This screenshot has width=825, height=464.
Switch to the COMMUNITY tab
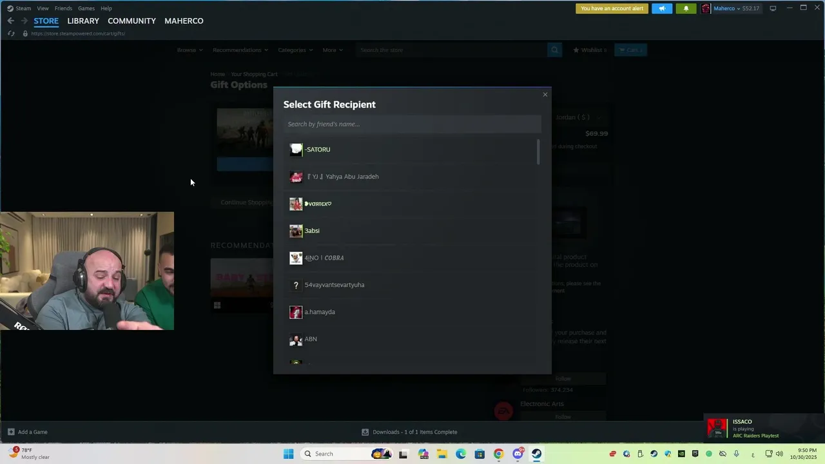click(x=131, y=21)
